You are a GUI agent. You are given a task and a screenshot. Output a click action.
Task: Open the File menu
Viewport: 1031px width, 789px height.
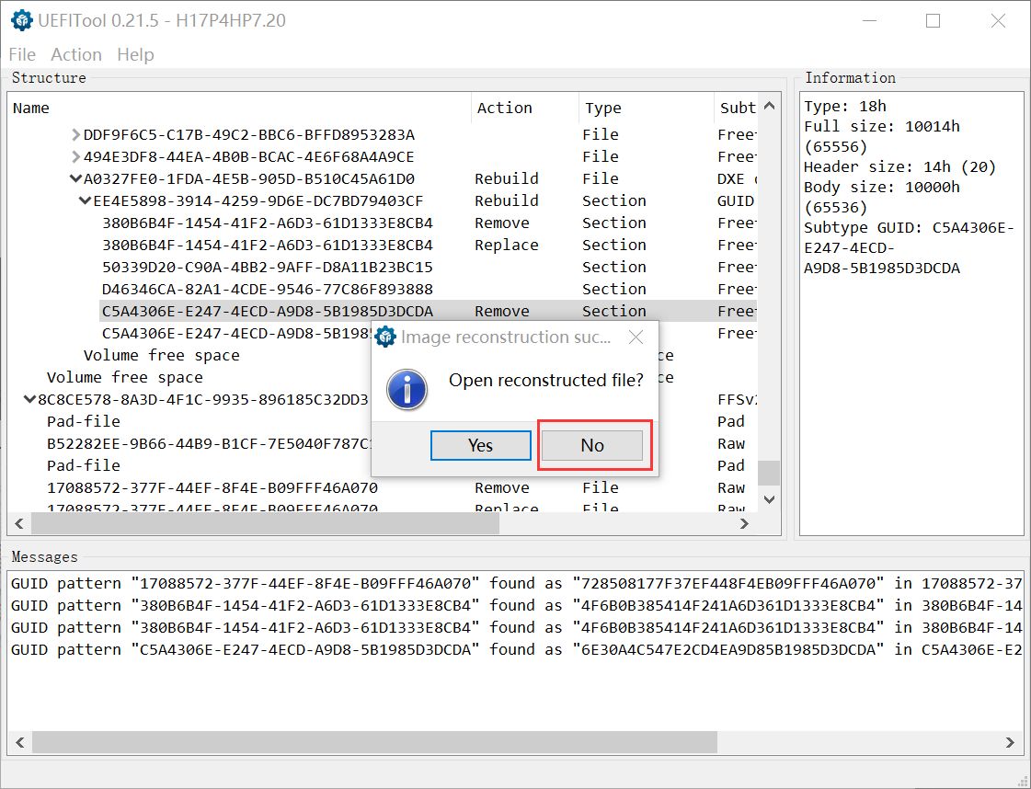(22, 54)
